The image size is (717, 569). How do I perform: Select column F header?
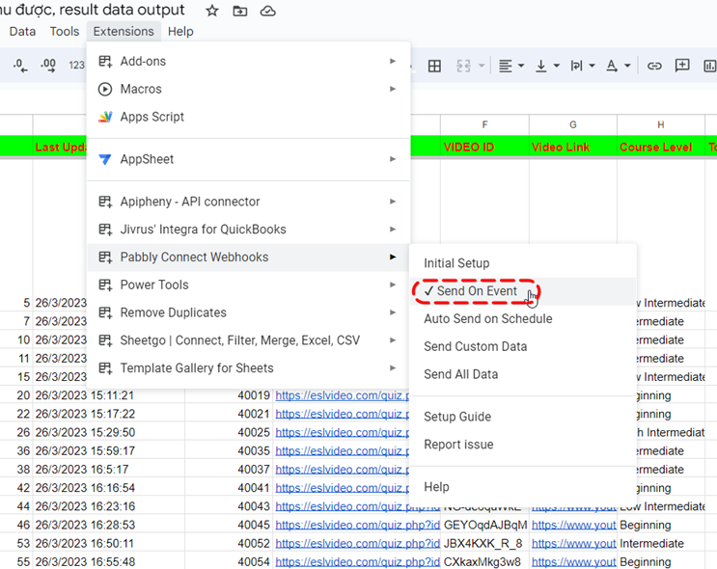pos(484,124)
